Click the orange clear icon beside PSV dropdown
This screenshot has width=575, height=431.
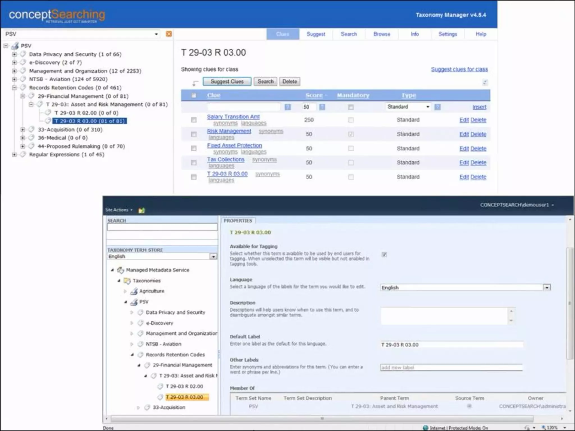pos(169,34)
